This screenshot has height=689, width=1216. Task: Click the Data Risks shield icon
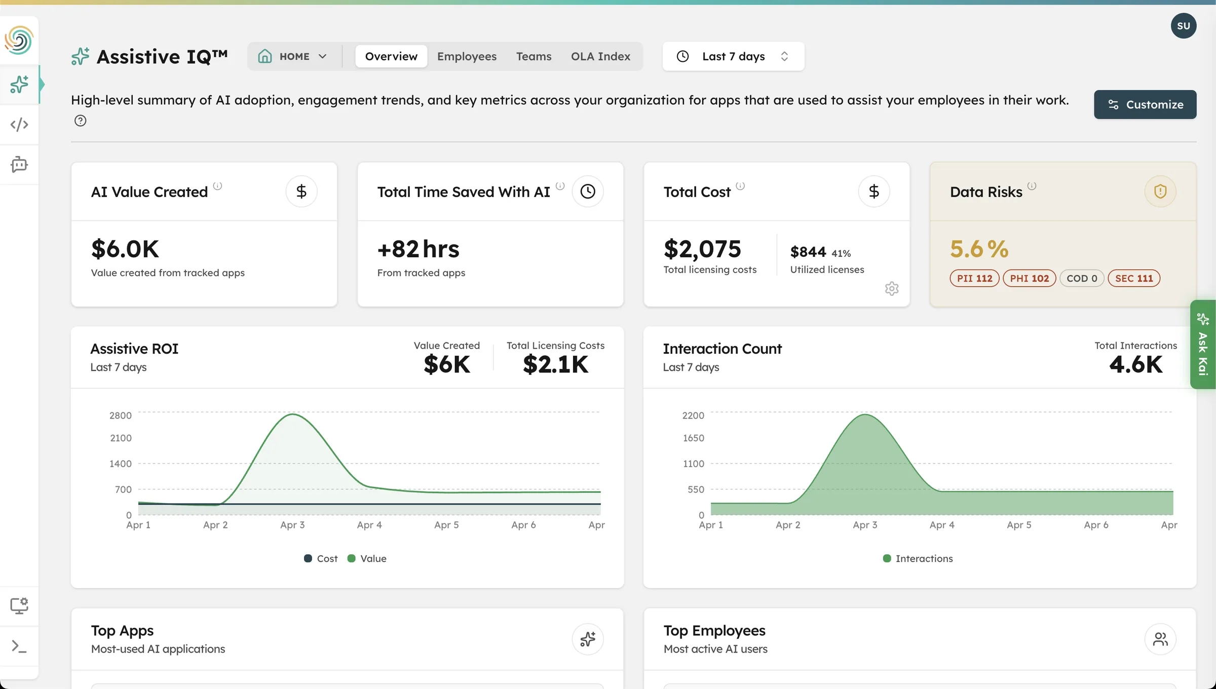click(1160, 192)
